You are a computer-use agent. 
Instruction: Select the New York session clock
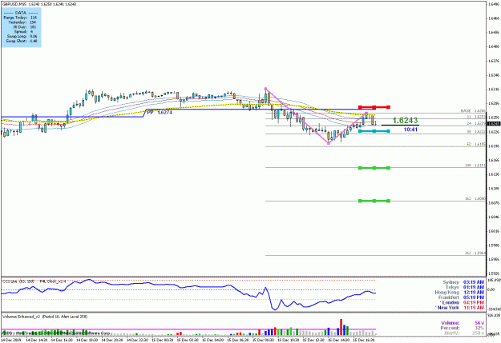tap(460, 308)
